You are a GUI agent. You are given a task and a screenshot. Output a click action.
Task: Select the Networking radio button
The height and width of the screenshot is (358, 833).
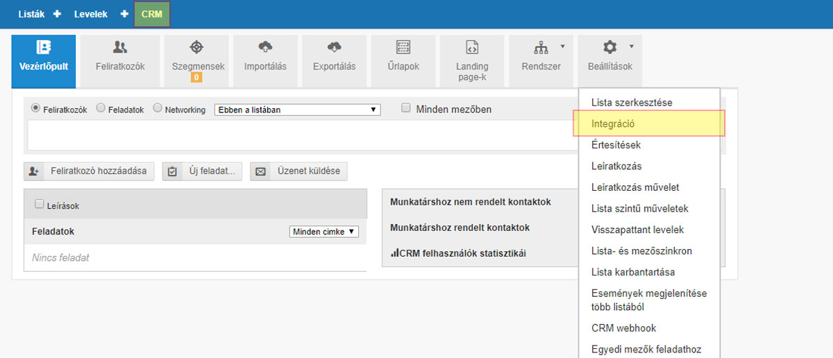(x=158, y=108)
